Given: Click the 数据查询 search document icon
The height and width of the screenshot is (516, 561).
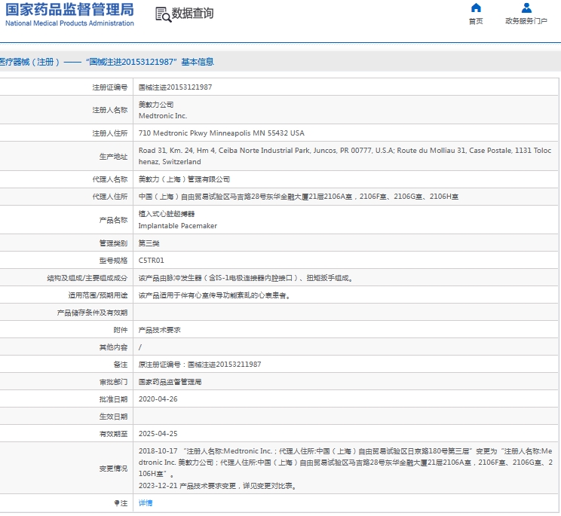Looking at the screenshot, I should 163,14.
